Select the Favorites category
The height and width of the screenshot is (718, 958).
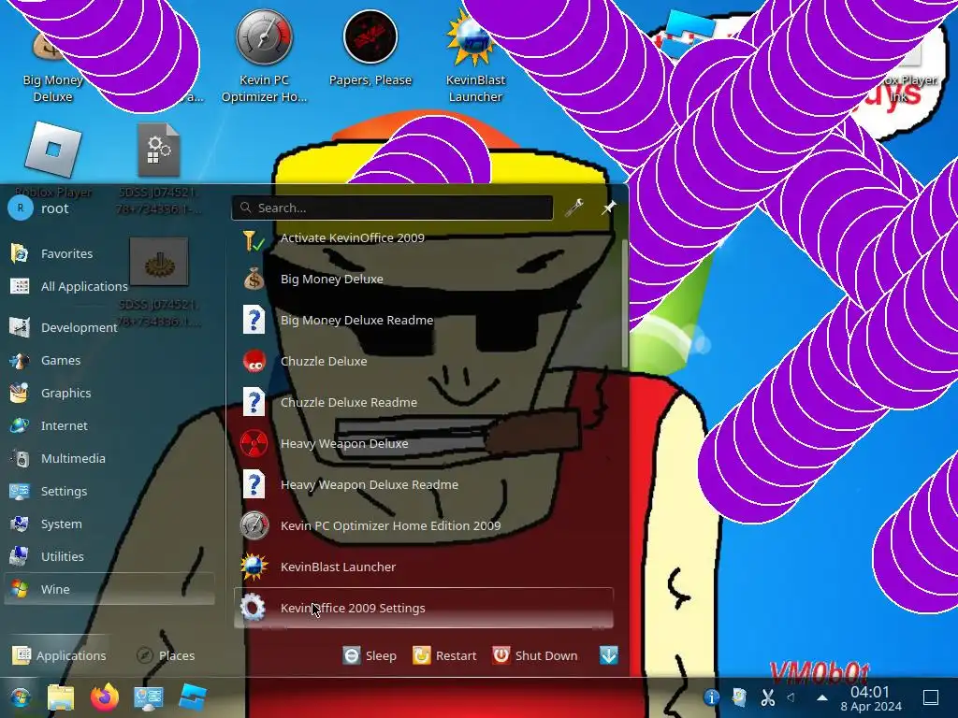(x=110, y=253)
